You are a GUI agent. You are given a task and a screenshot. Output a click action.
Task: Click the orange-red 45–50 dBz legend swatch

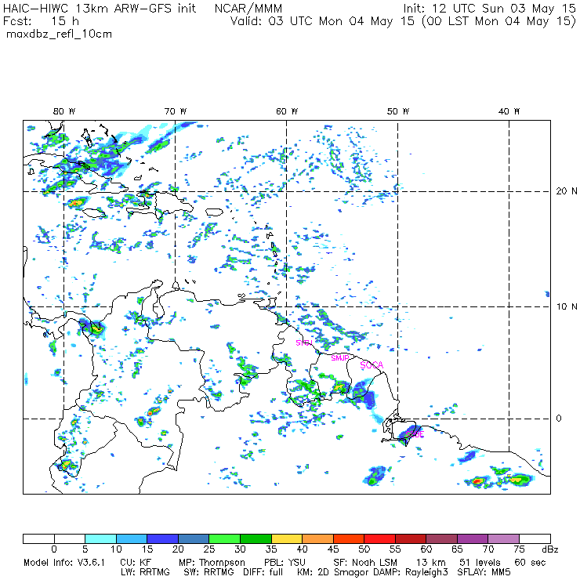coord(349,538)
